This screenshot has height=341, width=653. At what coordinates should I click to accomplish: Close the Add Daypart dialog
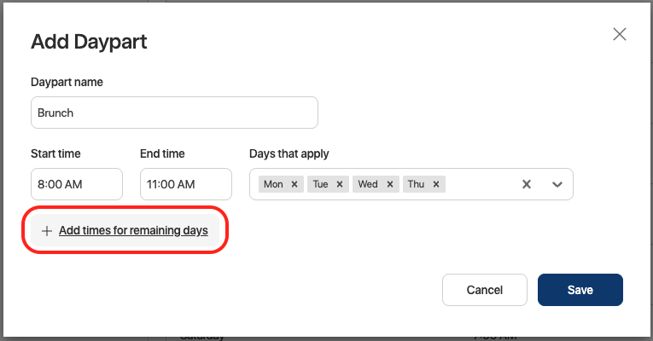[620, 34]
